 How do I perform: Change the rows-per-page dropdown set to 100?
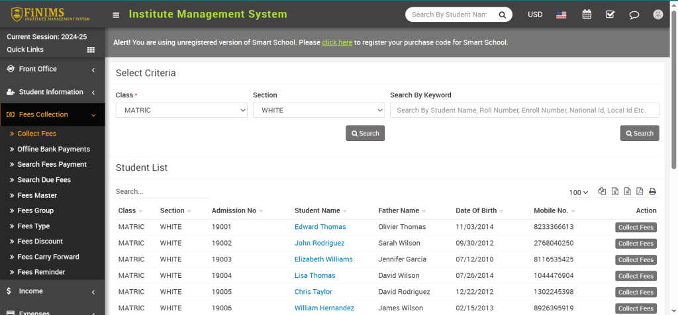click(578, 193)
